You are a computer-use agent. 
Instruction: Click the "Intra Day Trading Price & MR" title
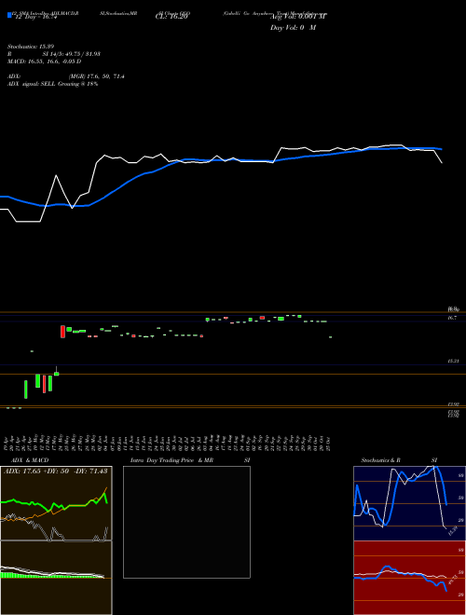pos(172,460)
